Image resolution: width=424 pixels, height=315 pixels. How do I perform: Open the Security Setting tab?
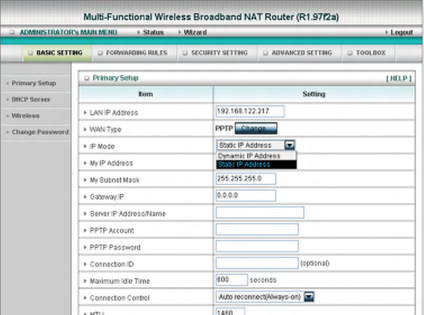(216, 53)
